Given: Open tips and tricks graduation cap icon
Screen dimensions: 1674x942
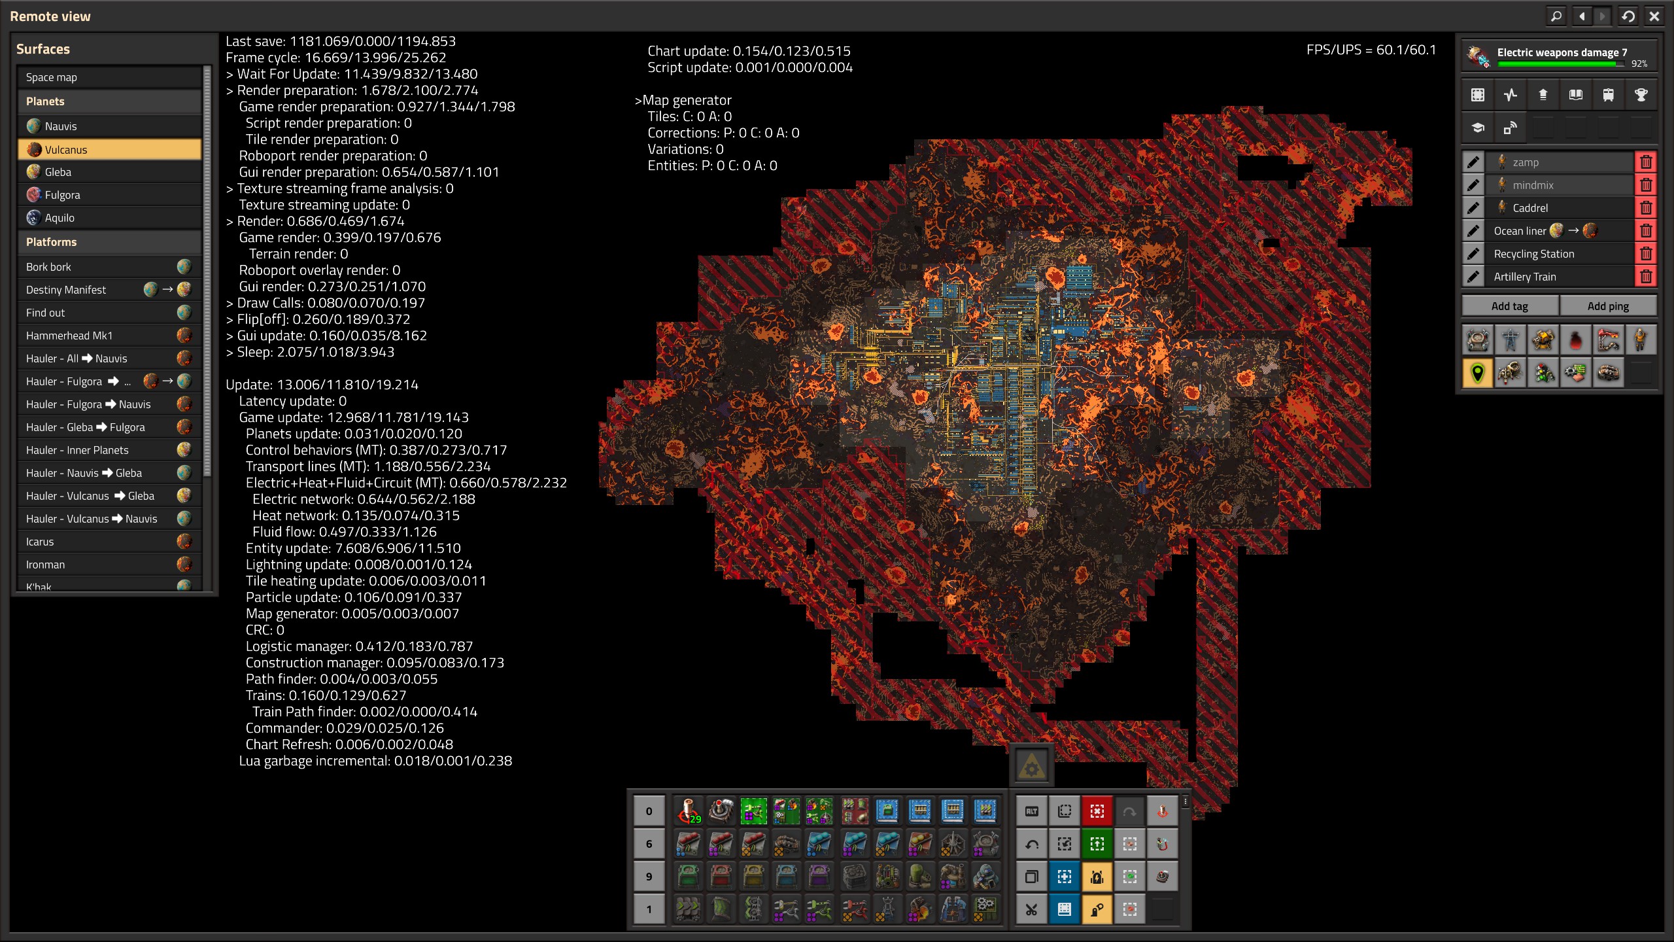Looking at the screenshot, I should (1477, 128).
